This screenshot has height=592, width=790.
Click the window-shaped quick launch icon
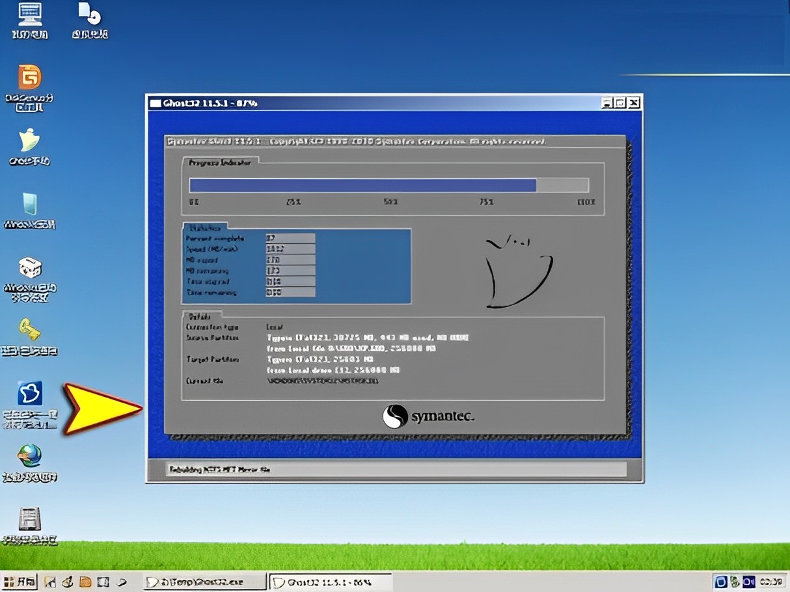point(102,582)
